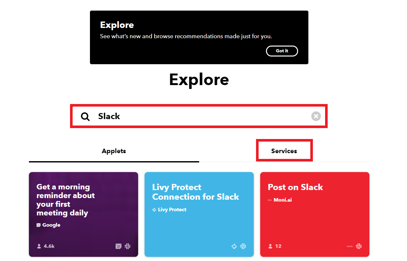Switch to the Applets tab
This screenshot has width=407, height=261.
[114, 151]
